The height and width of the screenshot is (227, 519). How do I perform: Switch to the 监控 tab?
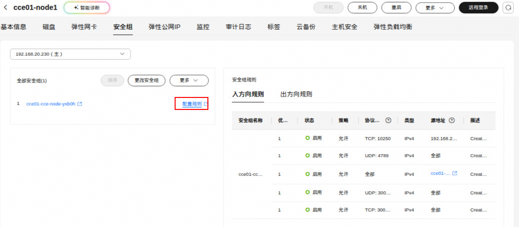click(203, 27)
